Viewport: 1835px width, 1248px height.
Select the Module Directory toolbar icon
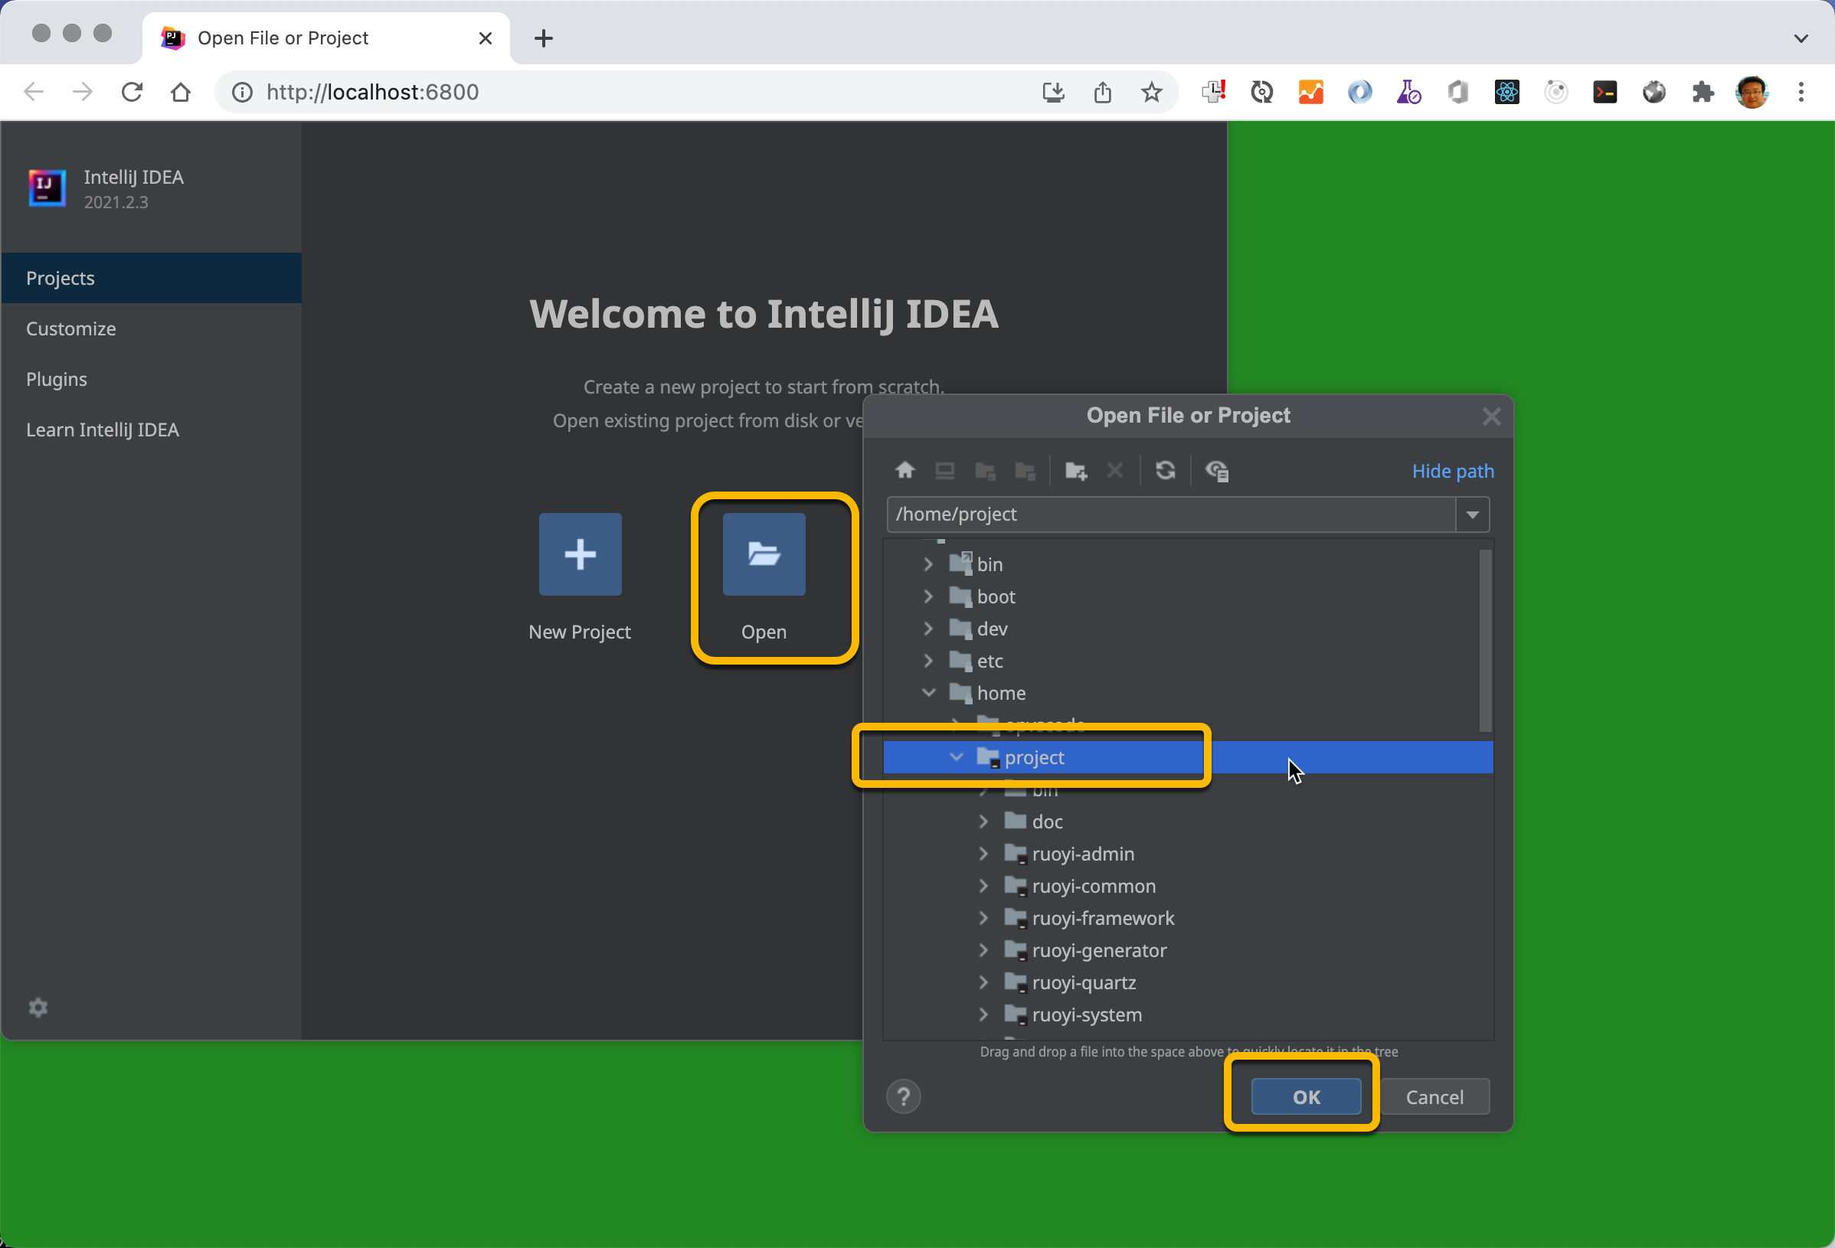[1025, 470]
